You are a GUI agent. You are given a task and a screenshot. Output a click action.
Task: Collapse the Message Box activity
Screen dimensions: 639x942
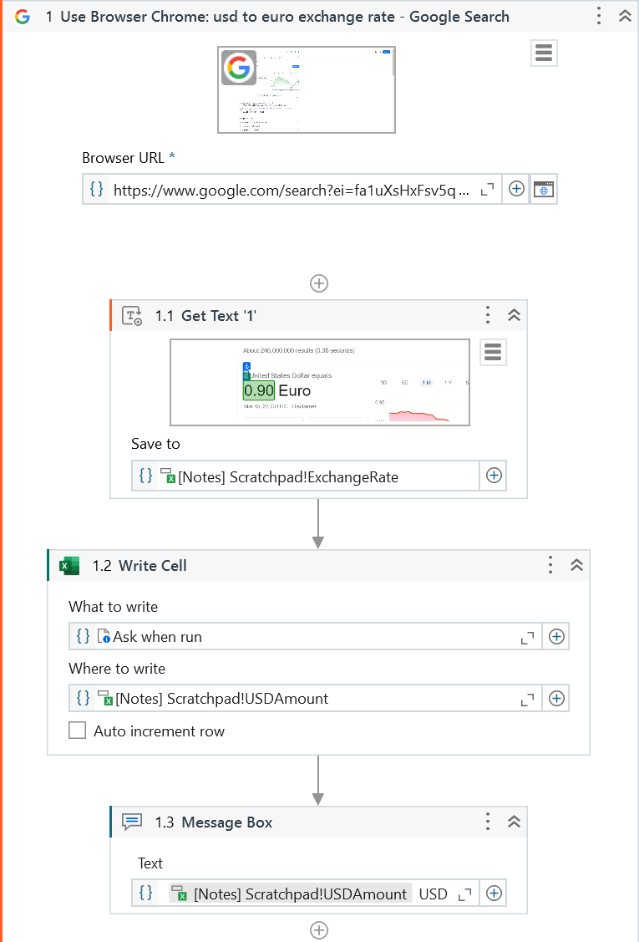pyautogui.click(x=515, y=822)
